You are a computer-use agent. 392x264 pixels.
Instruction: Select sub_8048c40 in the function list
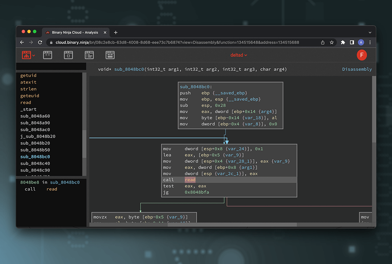coord(35,164)
